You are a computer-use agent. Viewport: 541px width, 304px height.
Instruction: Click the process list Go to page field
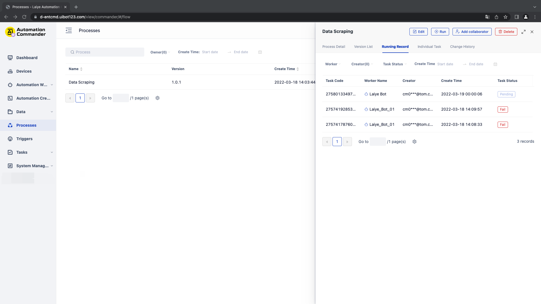point(121,98)
